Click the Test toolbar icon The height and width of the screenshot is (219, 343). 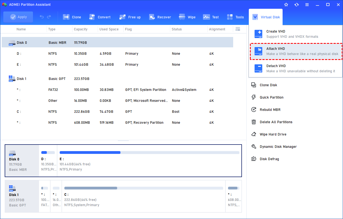point(207,17)
